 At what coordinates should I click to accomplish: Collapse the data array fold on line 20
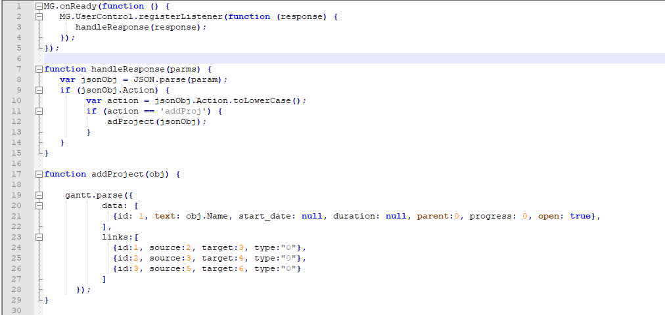tap(39, 206)
